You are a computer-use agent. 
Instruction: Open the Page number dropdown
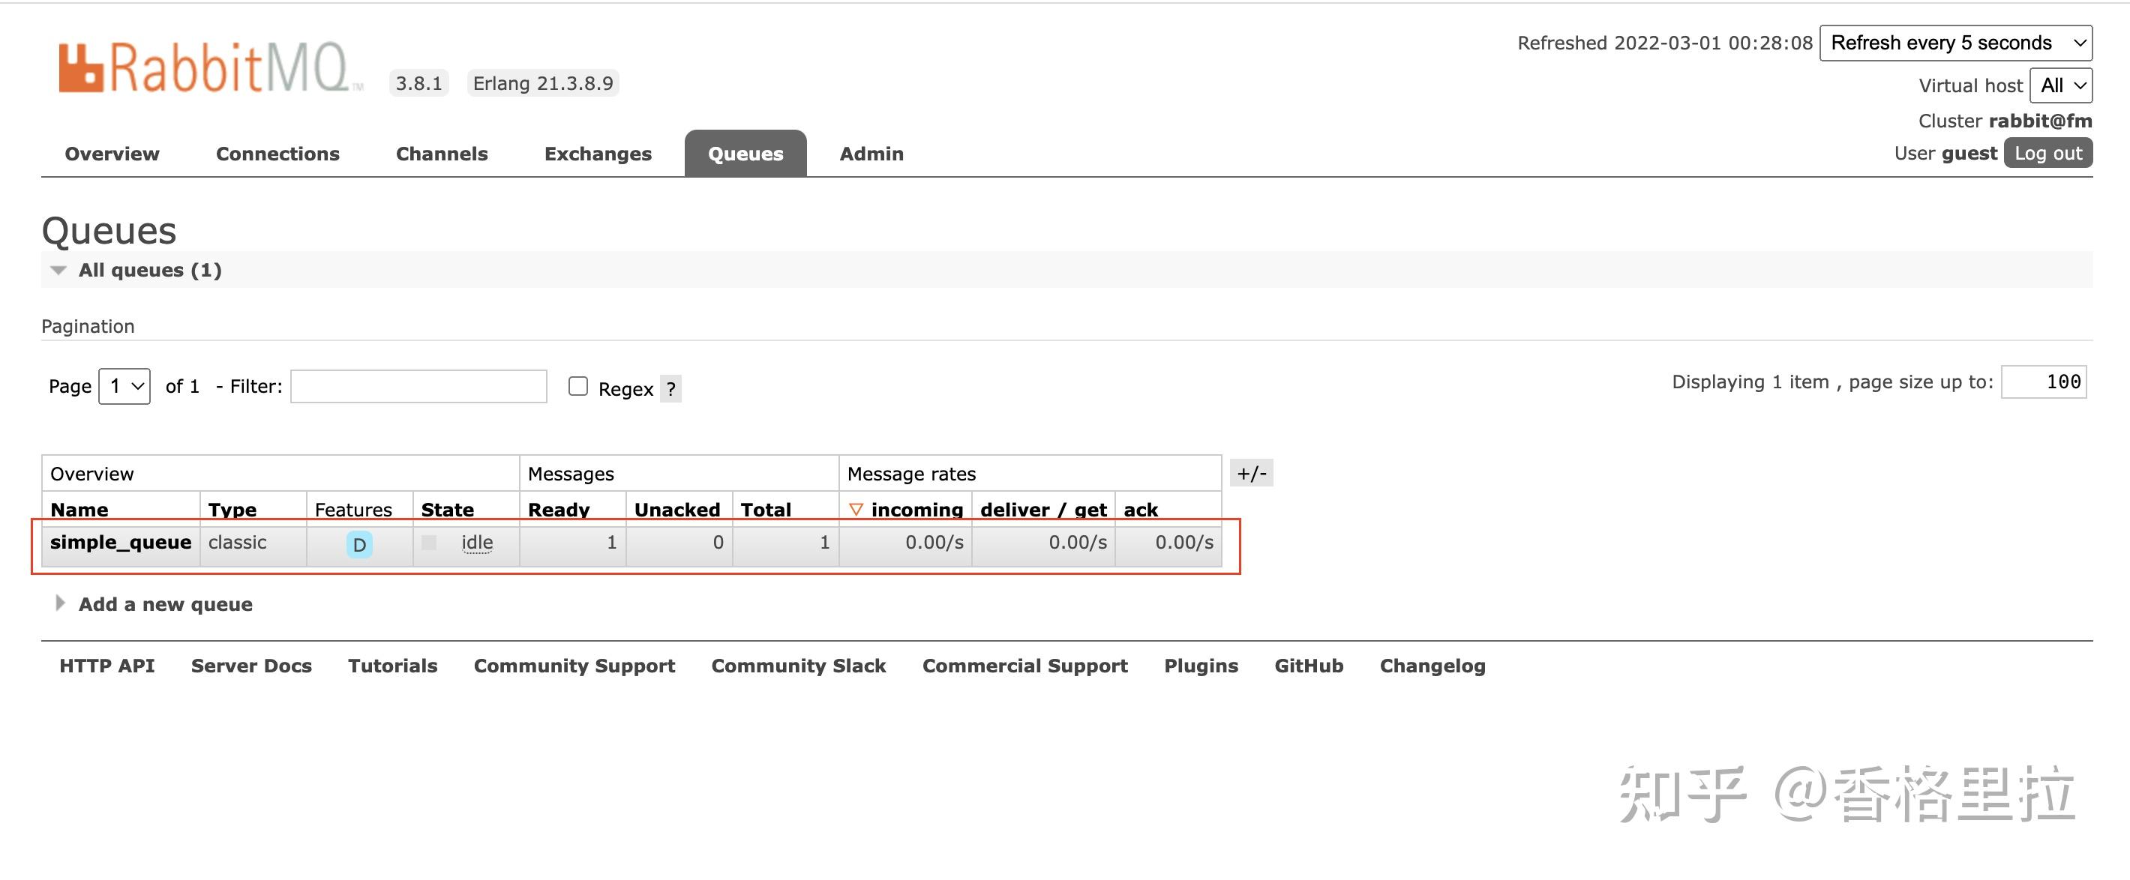point(124,386)
